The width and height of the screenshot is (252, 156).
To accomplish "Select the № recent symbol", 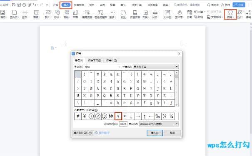I will (111, 116).
